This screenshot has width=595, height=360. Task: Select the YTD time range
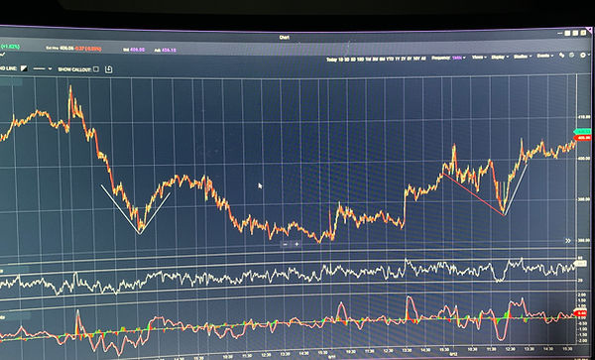click(x=390, y=59)
